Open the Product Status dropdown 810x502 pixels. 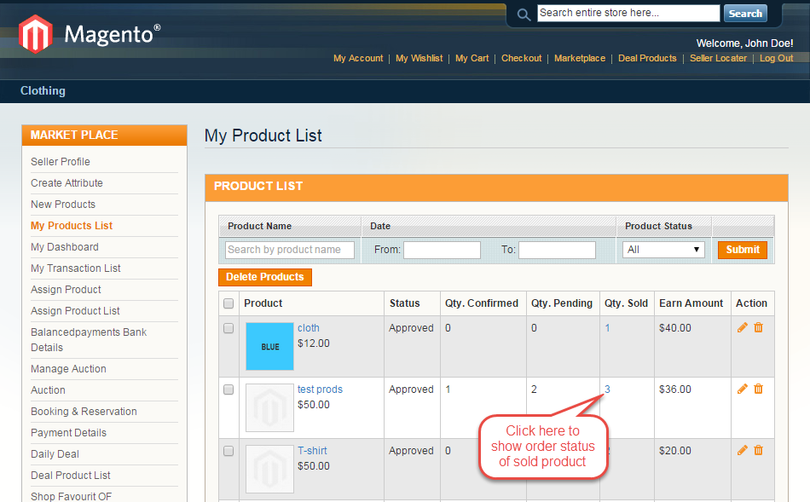663,250
